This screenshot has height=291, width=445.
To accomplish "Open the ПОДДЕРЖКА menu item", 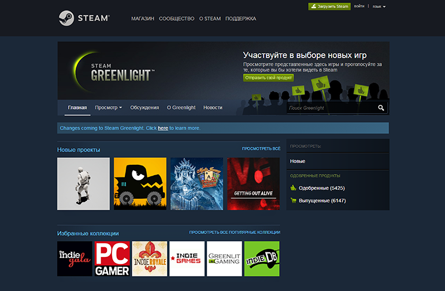I will (x=240, y=18).
